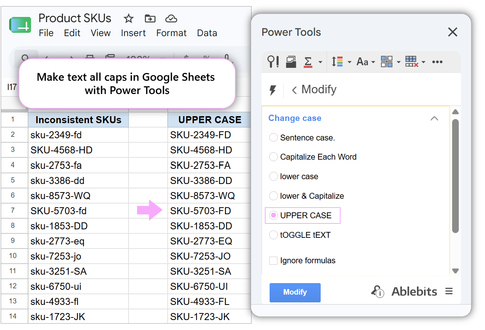Go back using the chevron beside Modify
The image size is (485, 330).
(294, 90)
